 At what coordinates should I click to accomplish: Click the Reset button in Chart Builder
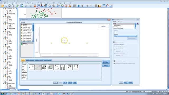click(65, 83)
